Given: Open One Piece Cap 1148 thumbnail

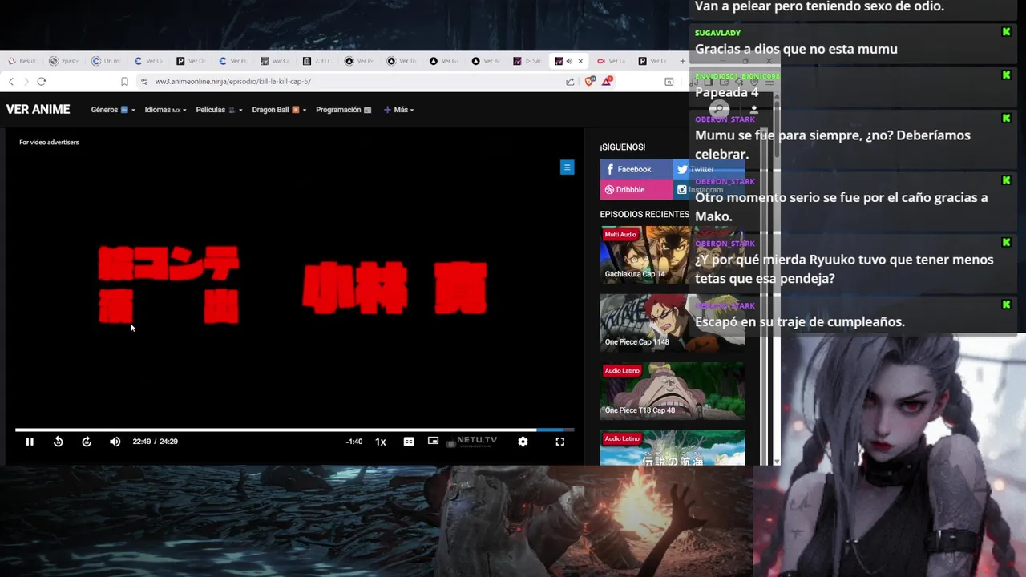Looking at the screenshot, I should pos(673,323).
